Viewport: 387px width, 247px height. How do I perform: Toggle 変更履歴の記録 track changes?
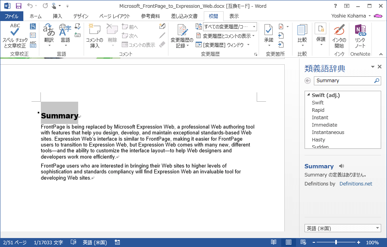(182, 36)
